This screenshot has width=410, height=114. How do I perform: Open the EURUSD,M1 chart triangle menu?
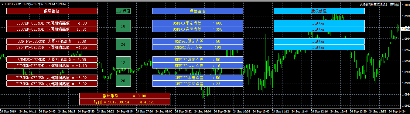pyautogui.click(x=2, y=4)
